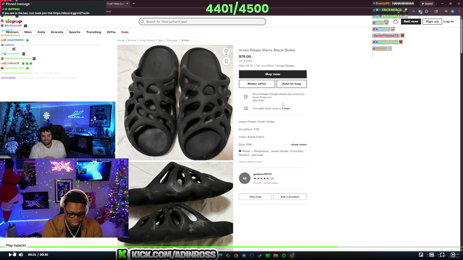Click the Visit shop button
Screen dimensions: 463x260
click(x=255, y=197)
